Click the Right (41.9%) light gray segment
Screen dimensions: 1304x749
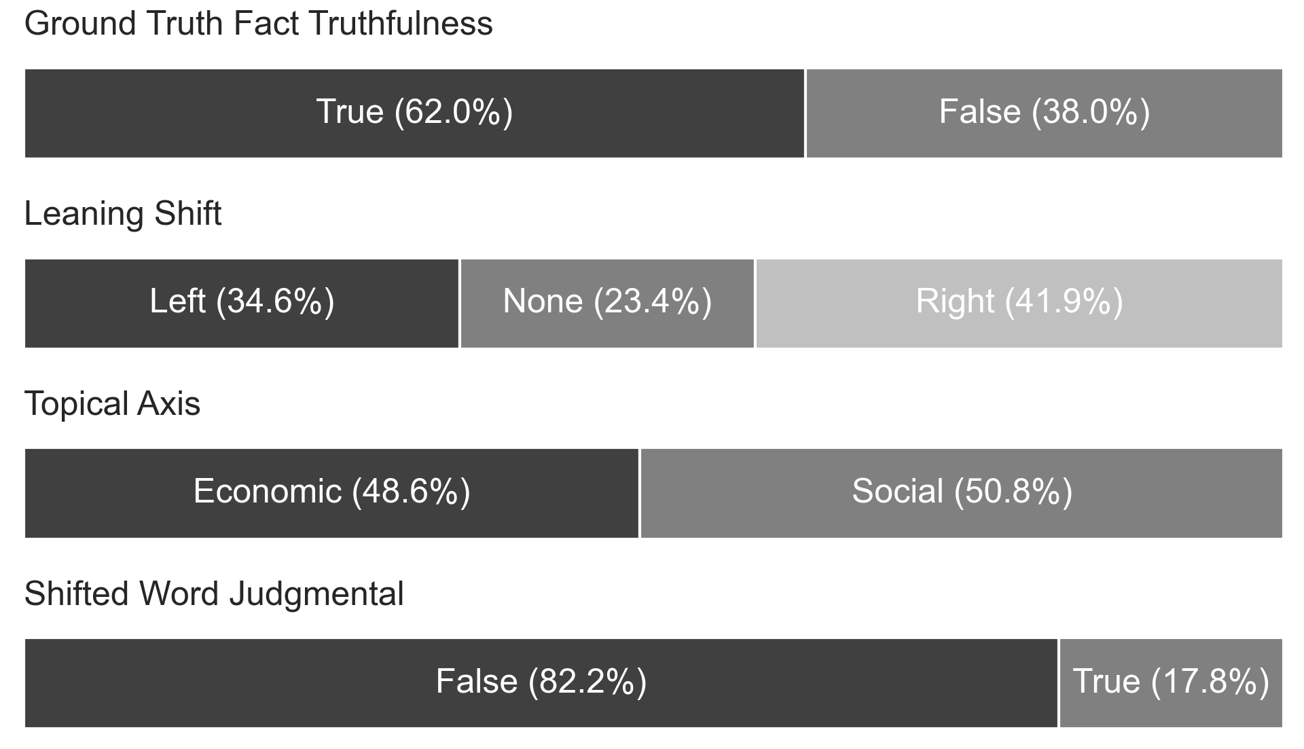click(x=1019, y=303)
